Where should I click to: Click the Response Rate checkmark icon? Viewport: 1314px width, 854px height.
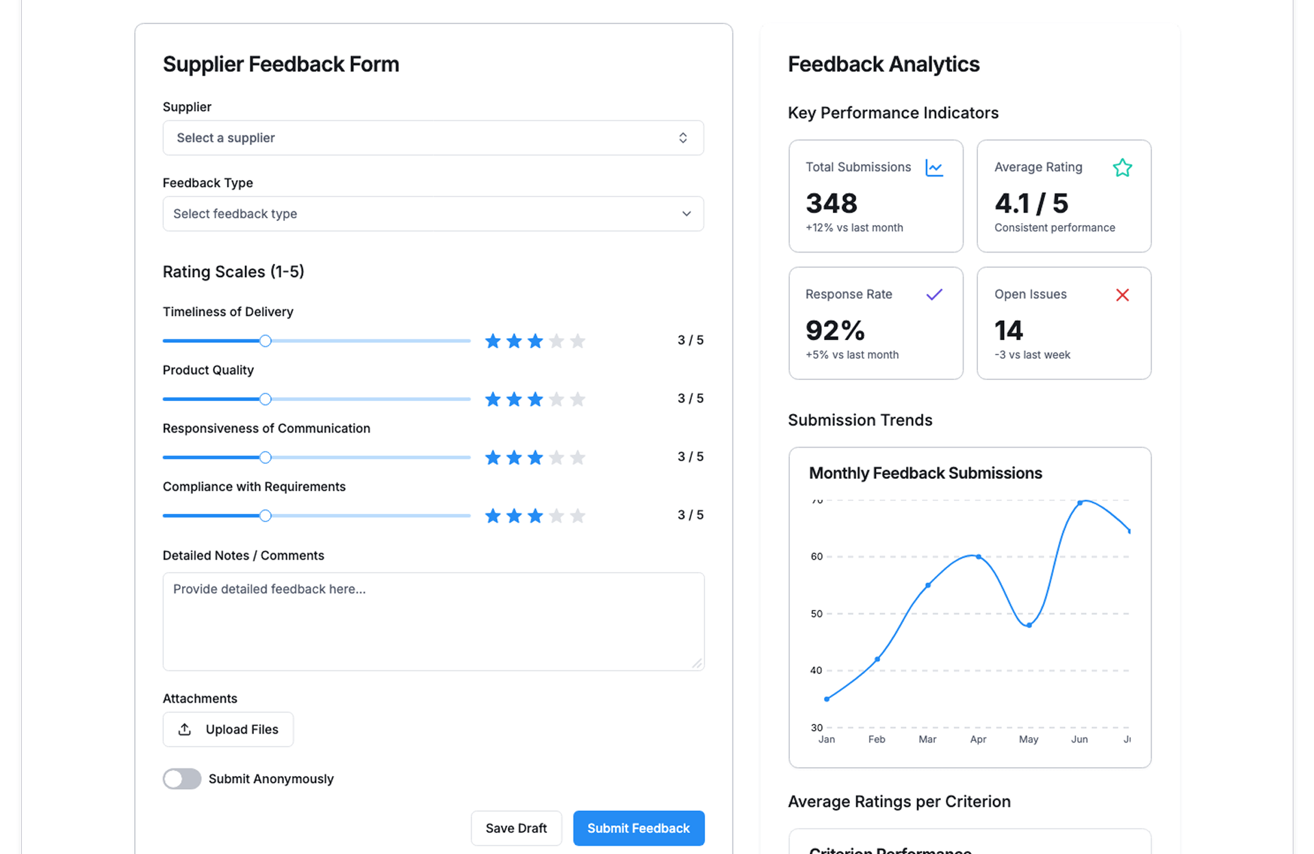click(934, 295)
